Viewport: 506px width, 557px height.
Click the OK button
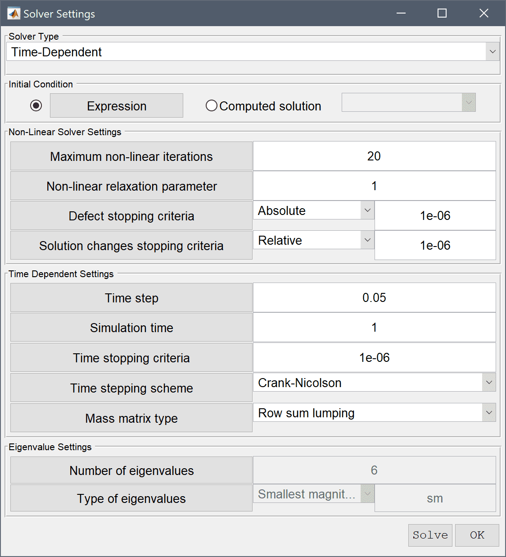(x=477, y=535)
